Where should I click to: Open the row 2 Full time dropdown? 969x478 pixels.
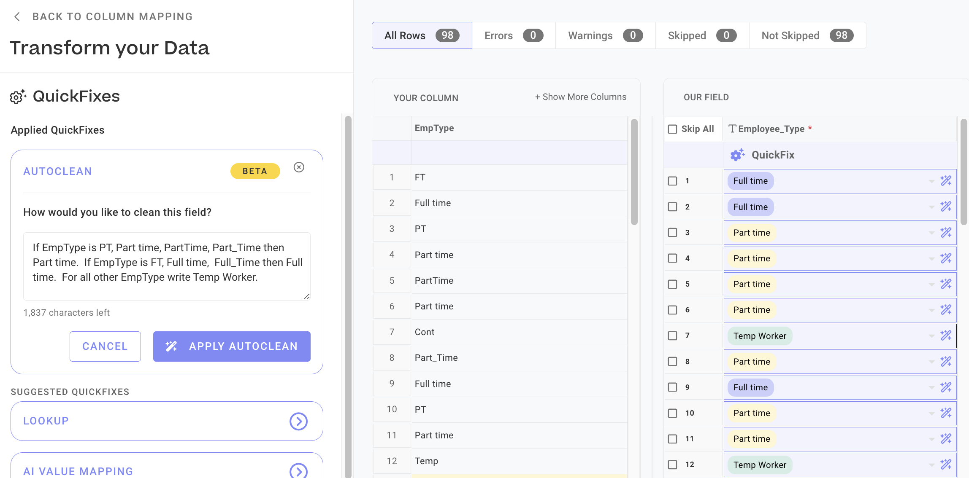pos(931,207)
